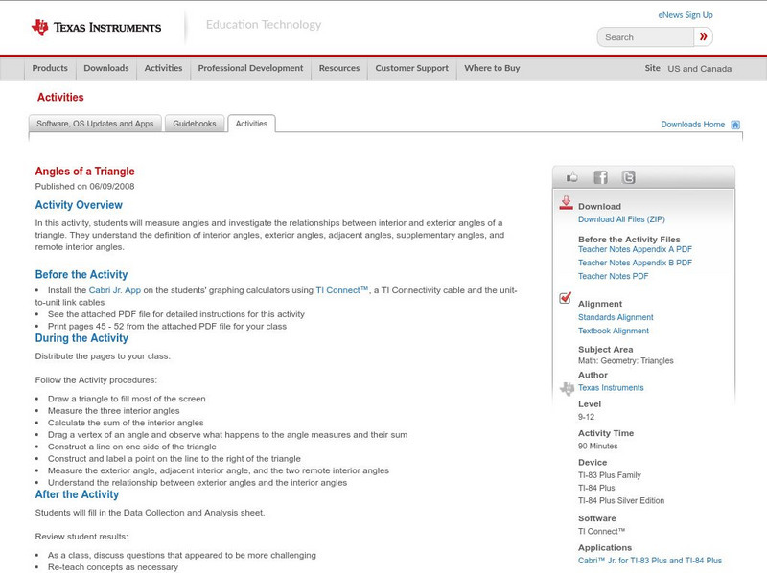Open the Resources menu
The image size is (767, 573).
339,68
